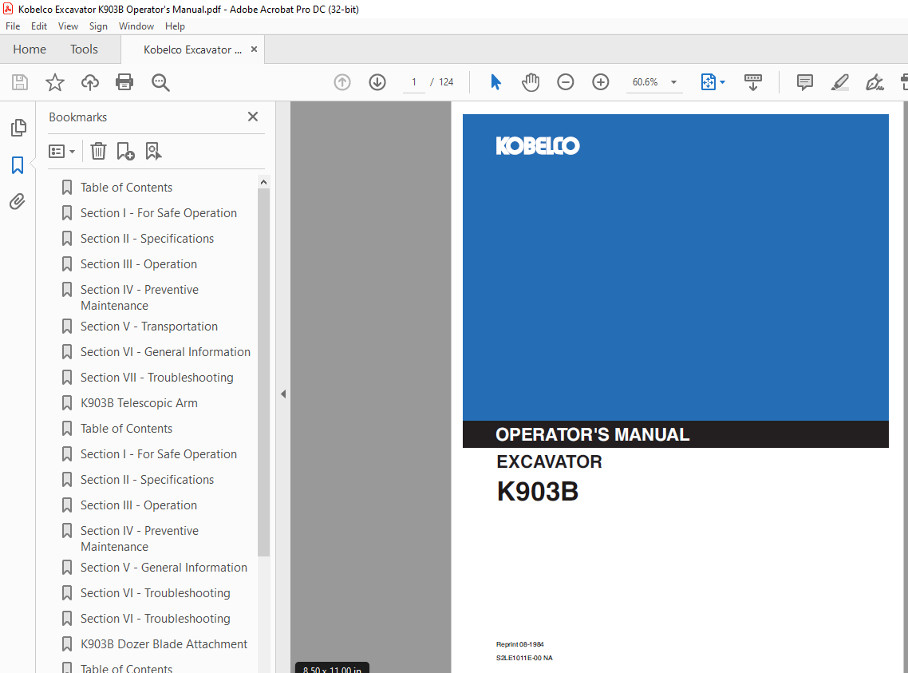Viewport: 908px width, 673px height.
Task: Select the Highlight text pen tool
Action: click(839, 82)
